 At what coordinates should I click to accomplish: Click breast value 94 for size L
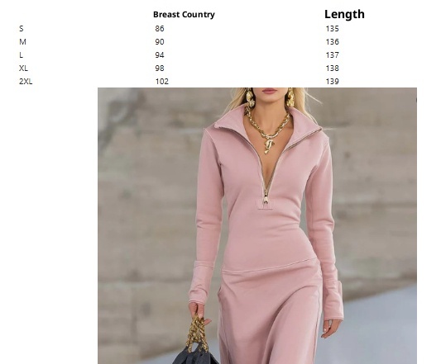(160, 54)
